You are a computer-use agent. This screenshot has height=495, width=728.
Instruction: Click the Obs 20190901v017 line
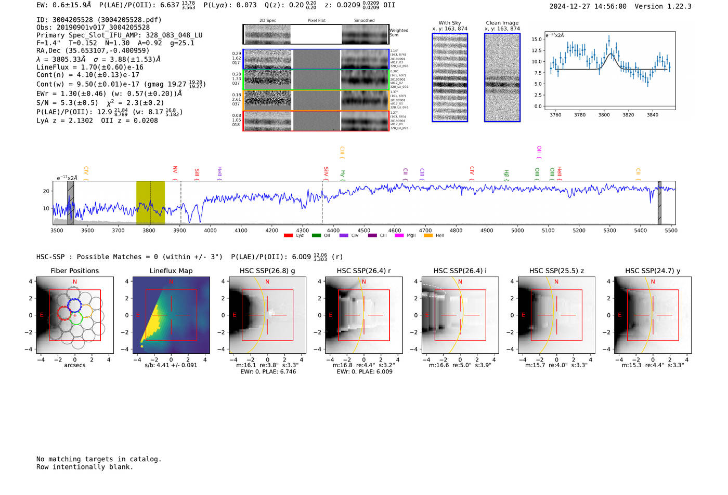click(93, 28)
